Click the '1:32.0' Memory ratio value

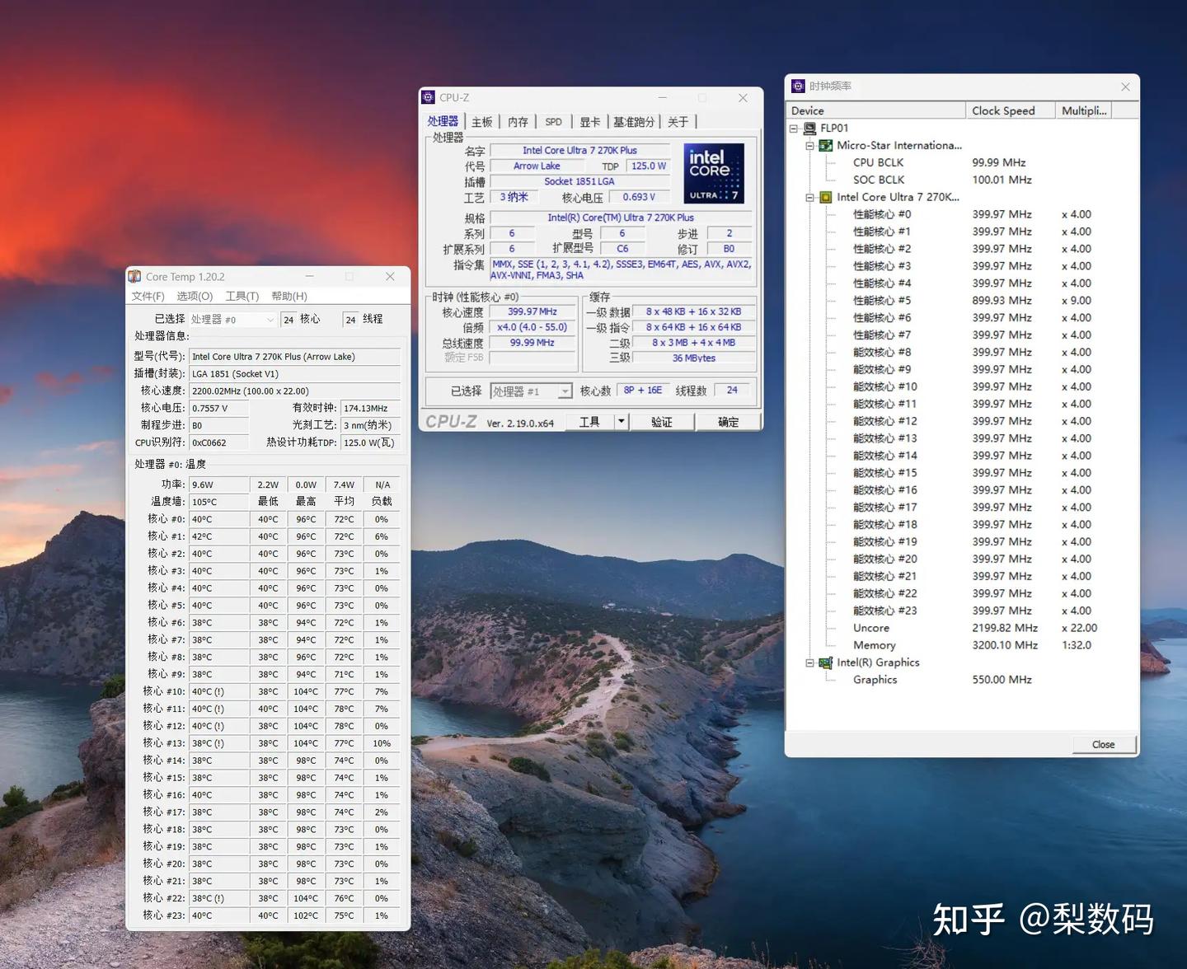tap(1077, 645)
